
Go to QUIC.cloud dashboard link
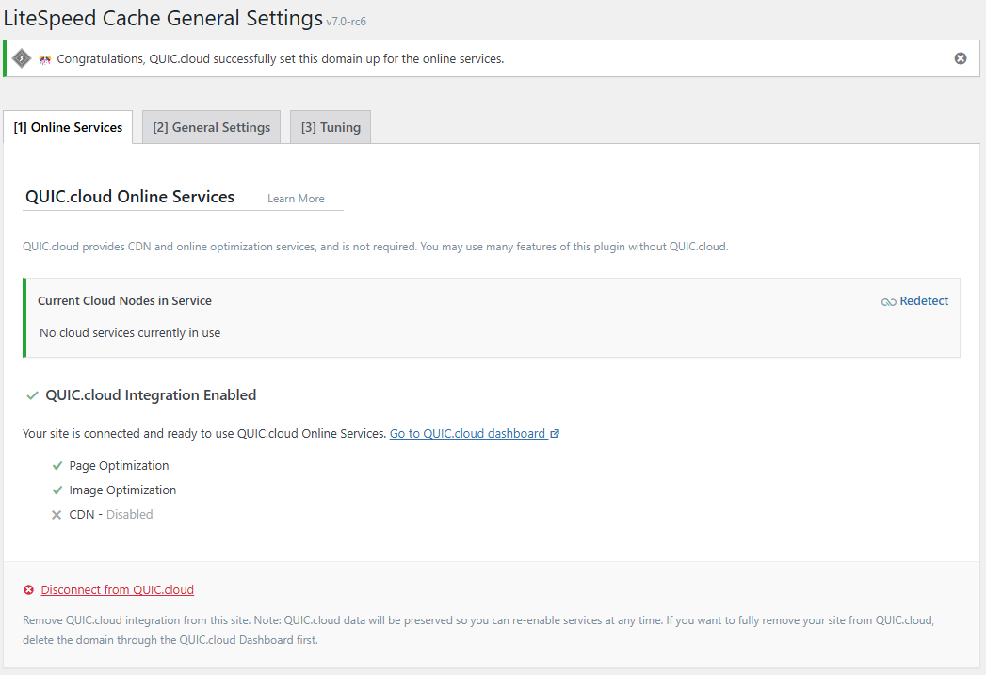[468, 434]
